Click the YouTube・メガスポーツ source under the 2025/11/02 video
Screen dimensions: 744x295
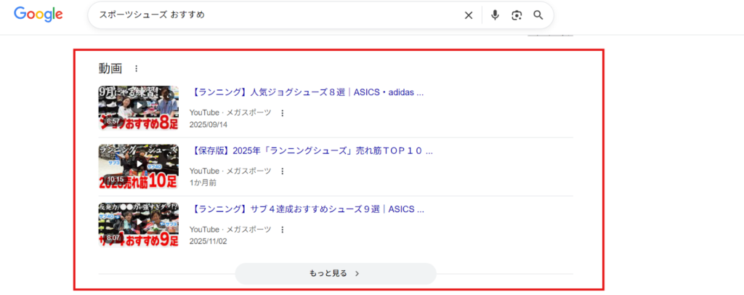(x=230, y=229)
